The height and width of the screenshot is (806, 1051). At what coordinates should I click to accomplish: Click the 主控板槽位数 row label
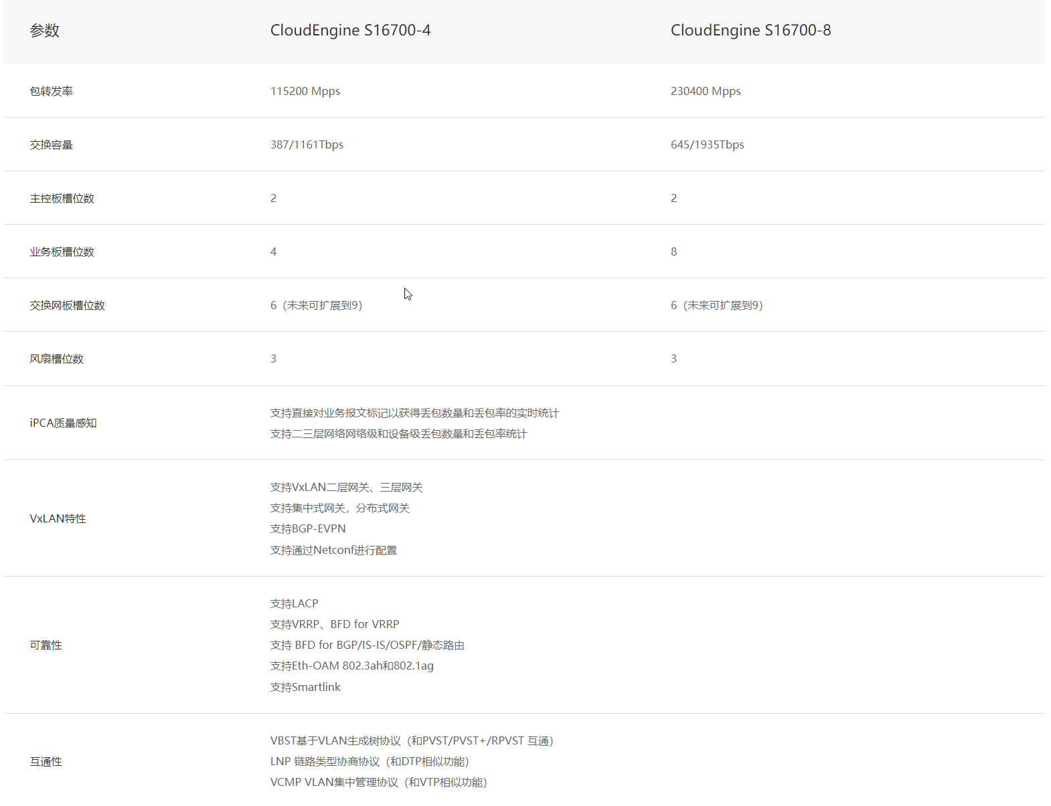click(x=62, y=198)
